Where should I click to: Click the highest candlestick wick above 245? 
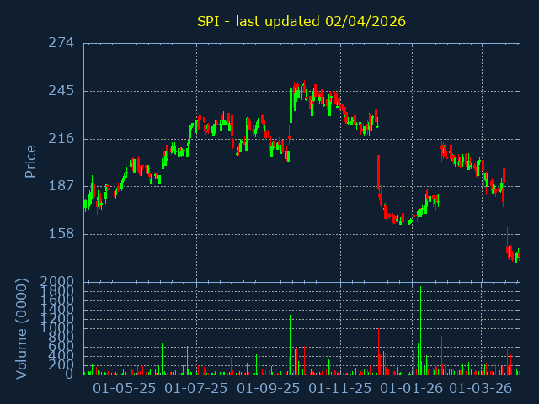tap(291, 76)
